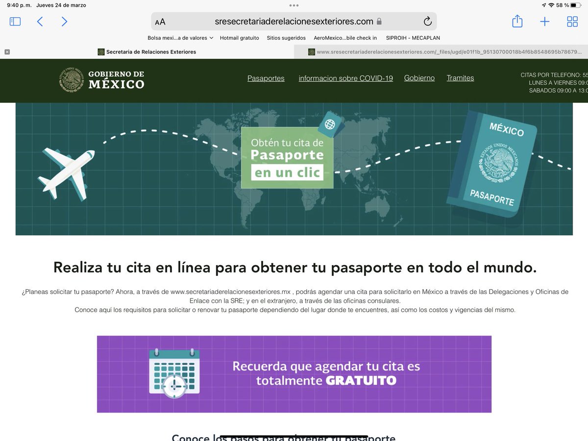588x441 pixels.
Task: Open the informacion sobre COVID-19 link
Action: [345, 78]
